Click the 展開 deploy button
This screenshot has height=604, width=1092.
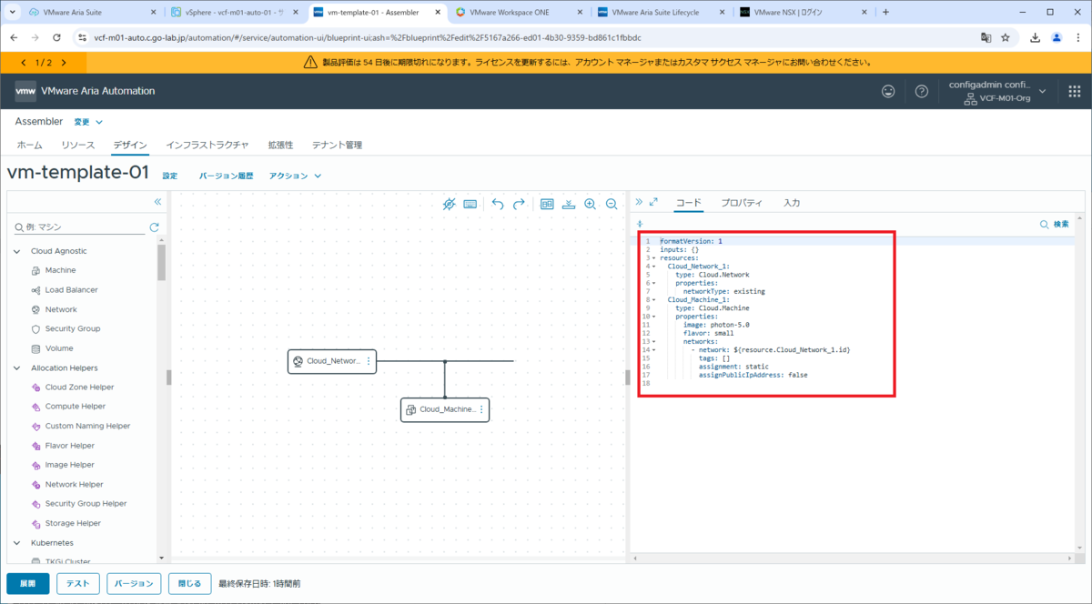pos(28,584)
